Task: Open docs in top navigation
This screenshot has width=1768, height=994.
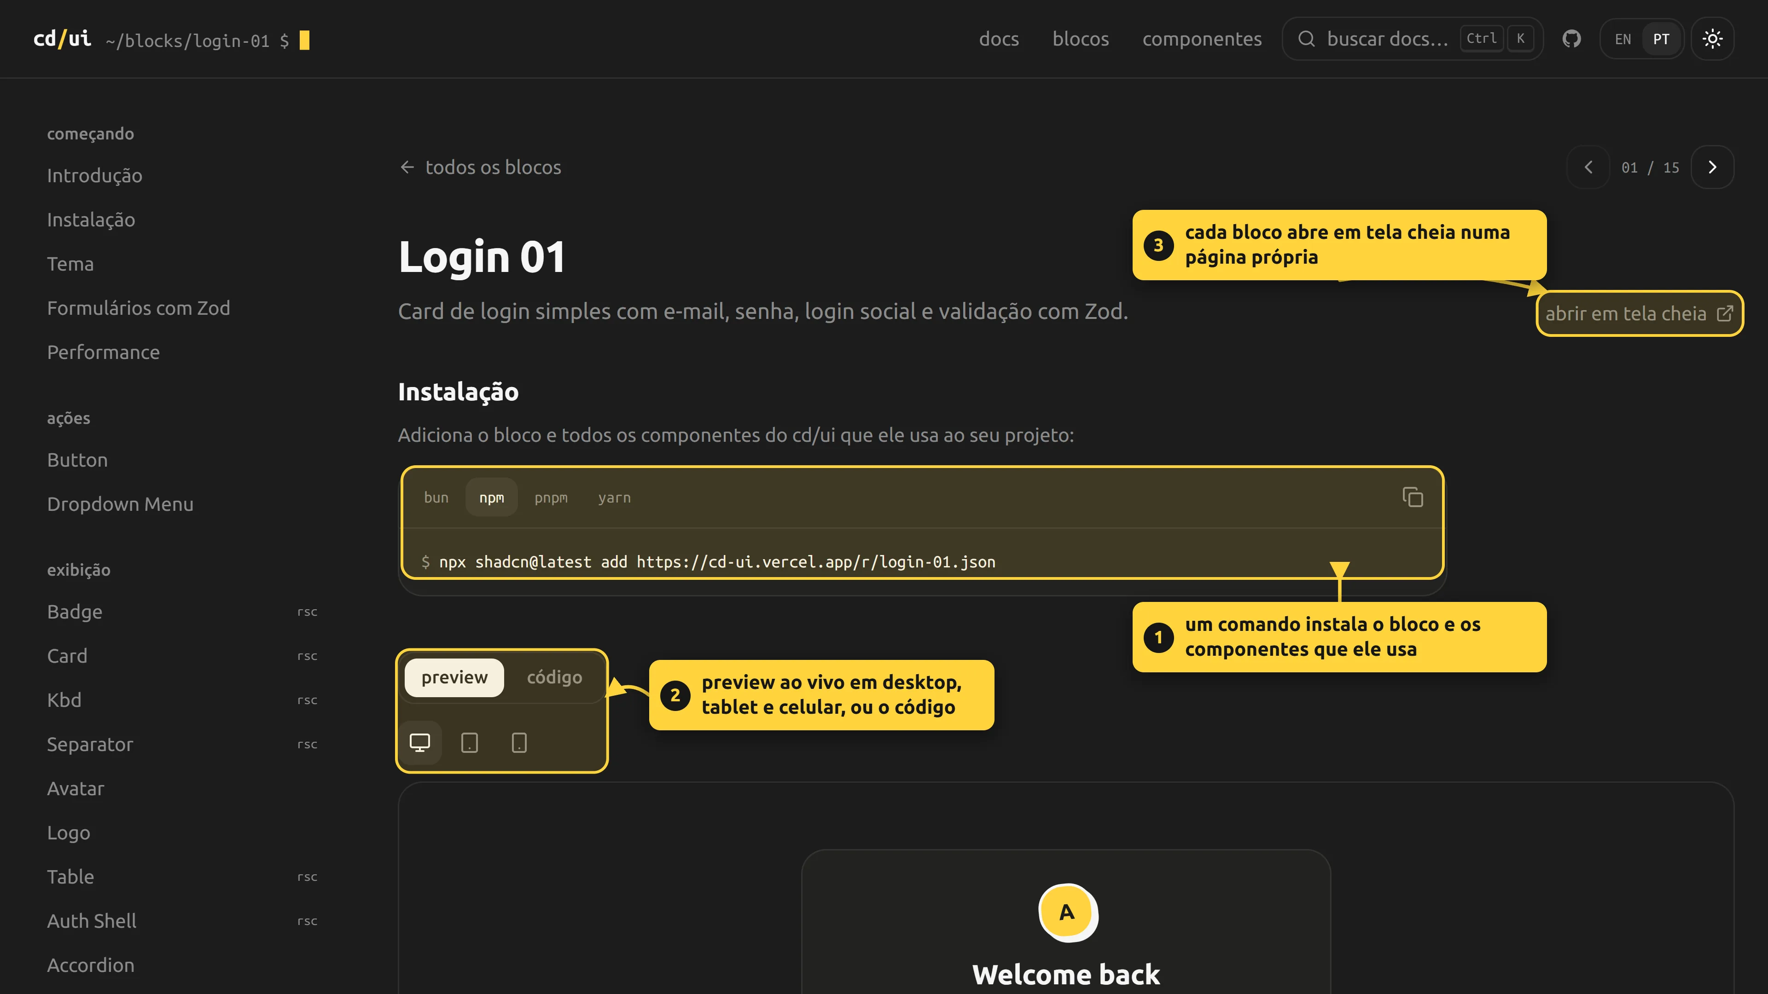Action: coord(999,39)
